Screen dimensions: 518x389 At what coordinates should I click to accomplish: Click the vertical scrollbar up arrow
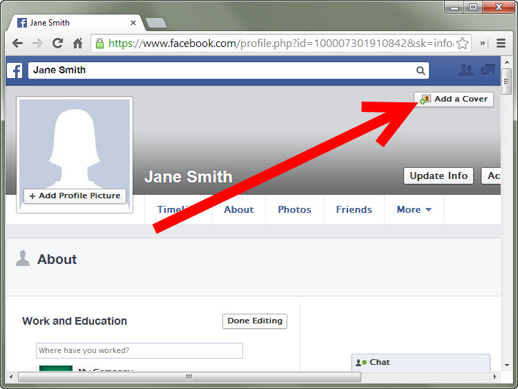tap(507, 62)
